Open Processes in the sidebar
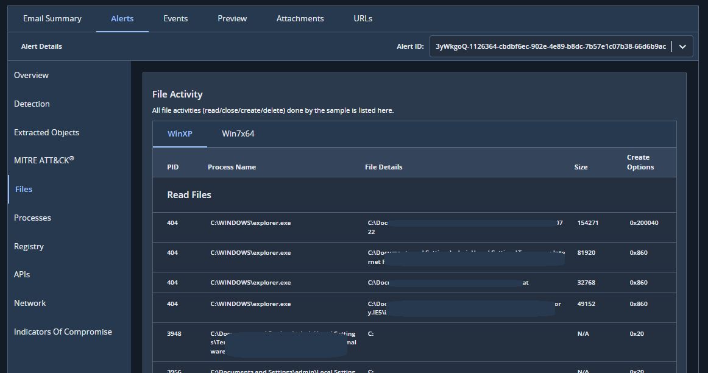 32,218
